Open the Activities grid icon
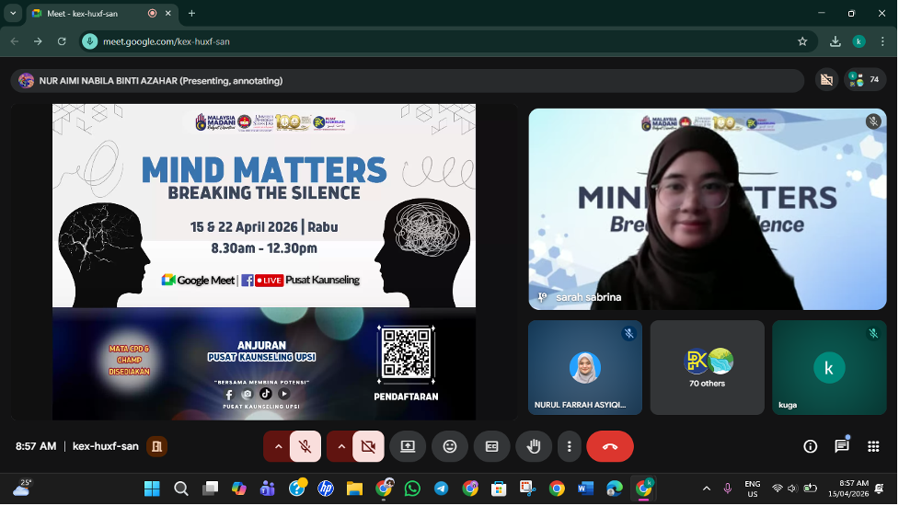 tap(872, 446)
